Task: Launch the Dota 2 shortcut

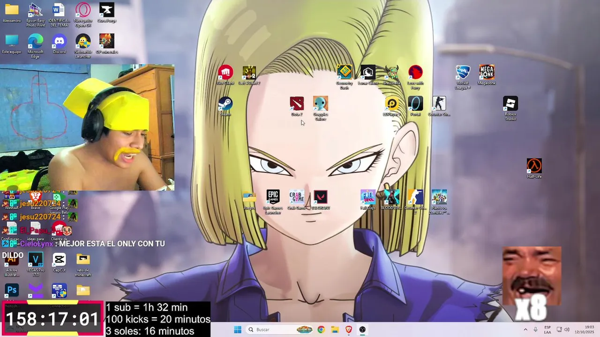Action: 297,106
